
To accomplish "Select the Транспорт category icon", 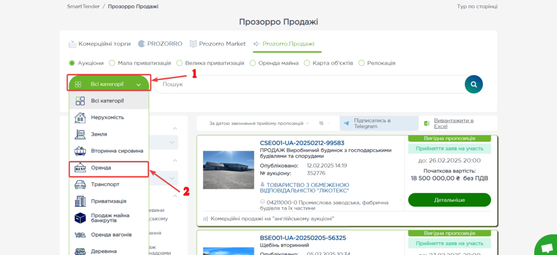I will click(x=80, y=184).
